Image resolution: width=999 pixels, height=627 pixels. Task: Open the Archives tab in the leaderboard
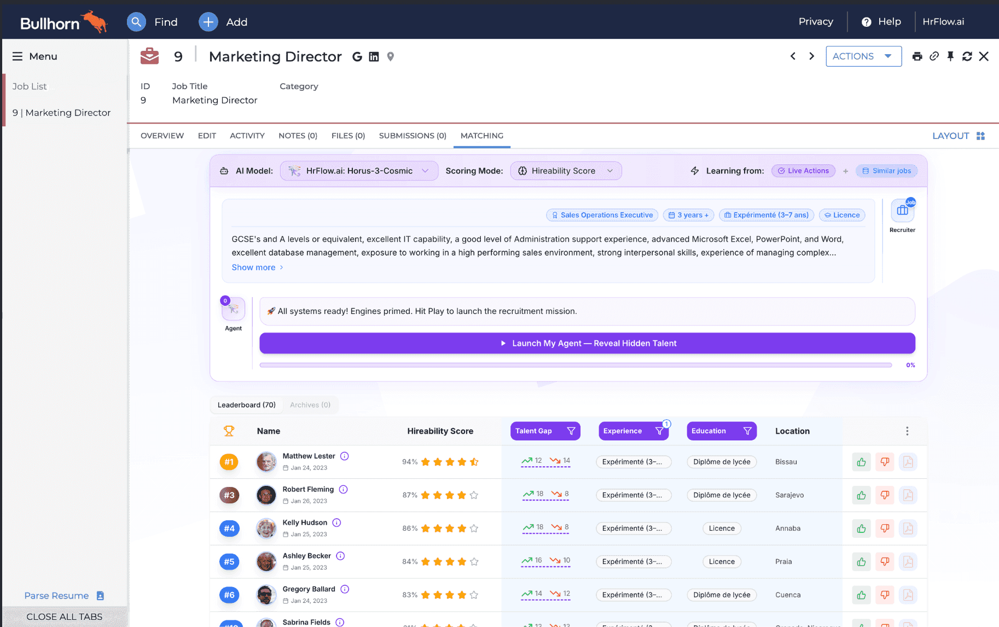coord(310,405)
